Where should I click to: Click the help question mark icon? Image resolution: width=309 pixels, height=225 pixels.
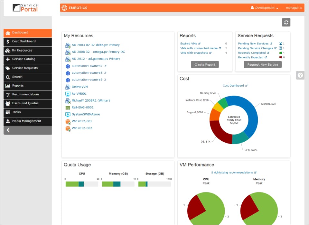tap(300, 75)
